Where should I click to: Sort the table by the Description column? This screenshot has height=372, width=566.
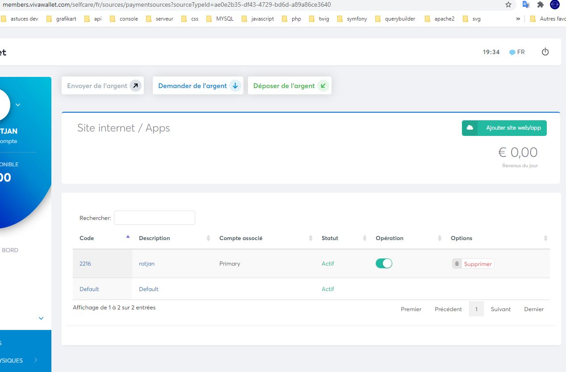click(x=154, y=238)
